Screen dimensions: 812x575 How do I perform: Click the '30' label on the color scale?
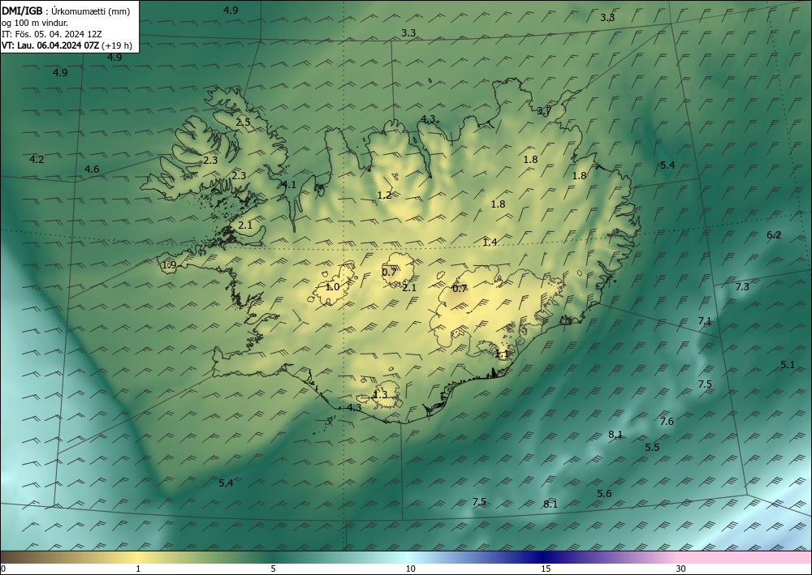click(681, 569)
